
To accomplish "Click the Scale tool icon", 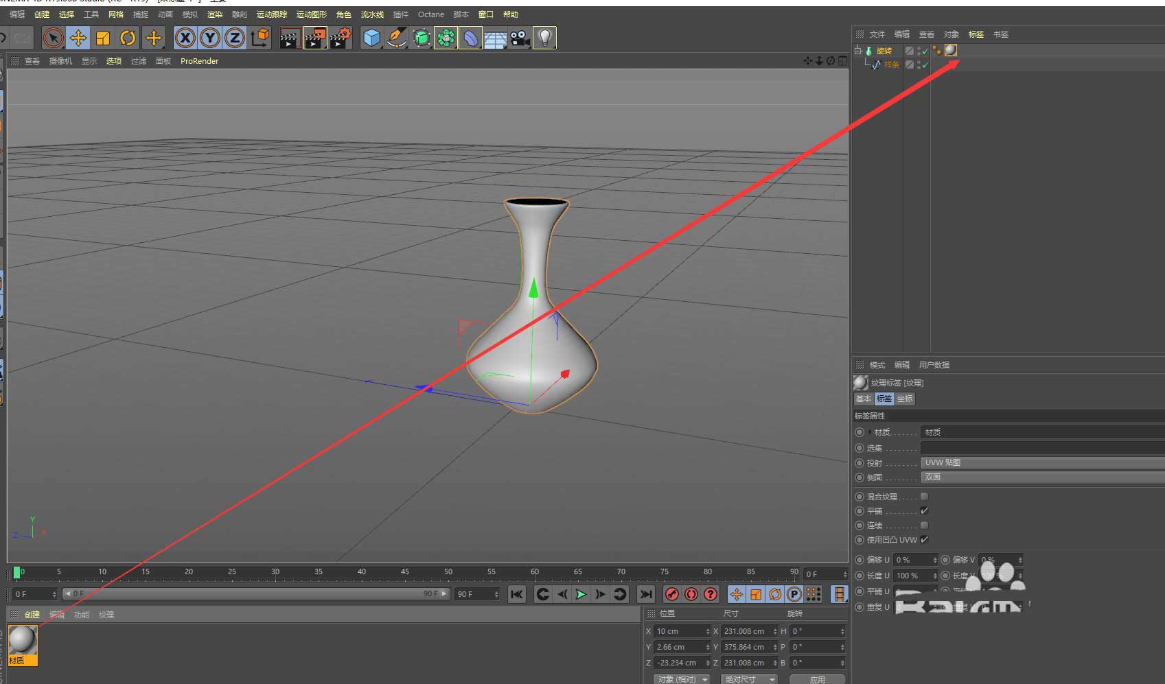I will 103,38.
